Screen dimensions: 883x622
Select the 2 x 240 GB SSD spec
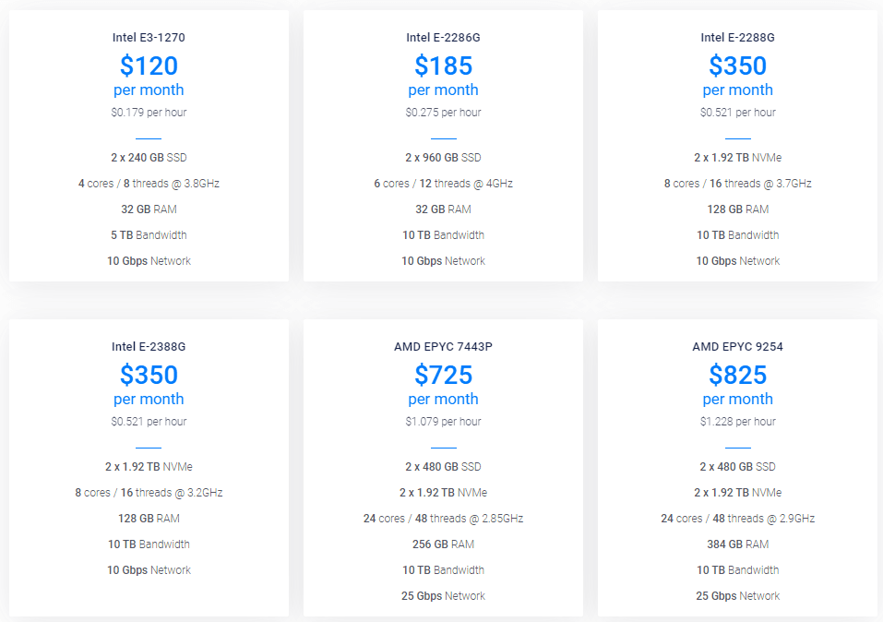149,157
